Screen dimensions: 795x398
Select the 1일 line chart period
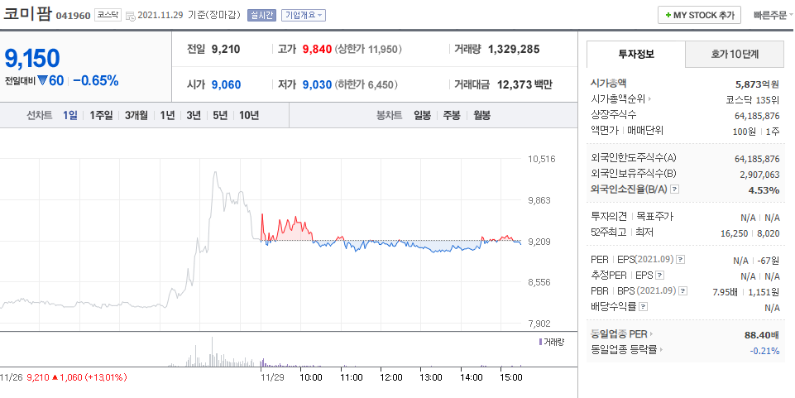point(70,115)
